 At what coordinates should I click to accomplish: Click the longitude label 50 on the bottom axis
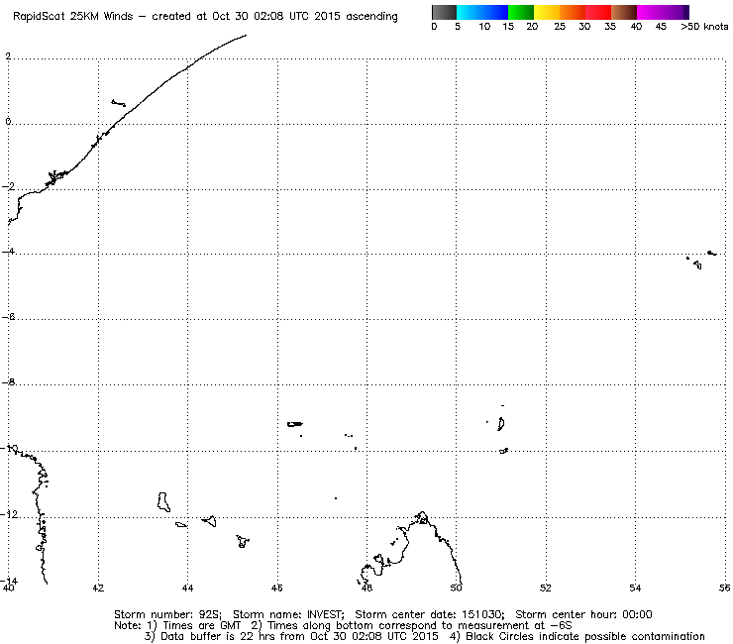[457, 589]
